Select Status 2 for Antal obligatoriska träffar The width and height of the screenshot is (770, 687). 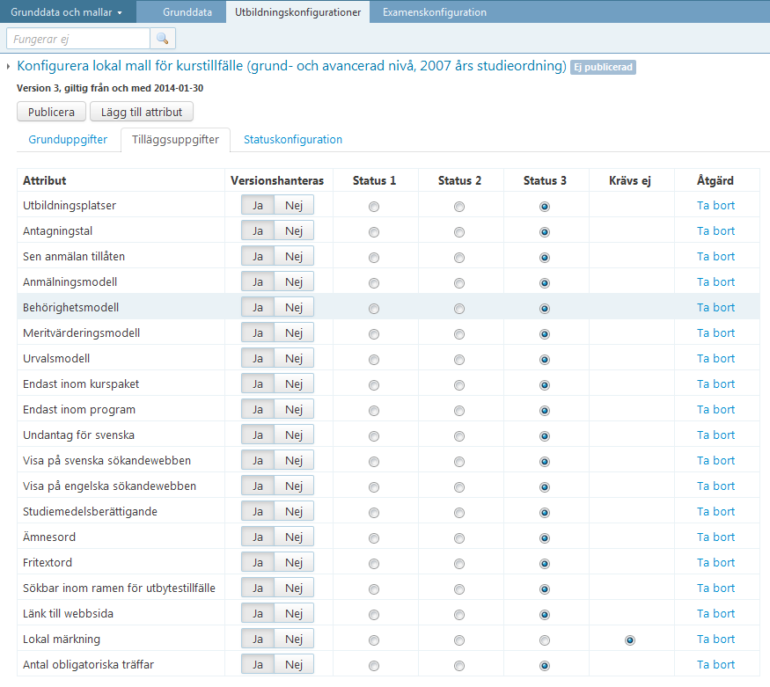click(x=459, y=666)
